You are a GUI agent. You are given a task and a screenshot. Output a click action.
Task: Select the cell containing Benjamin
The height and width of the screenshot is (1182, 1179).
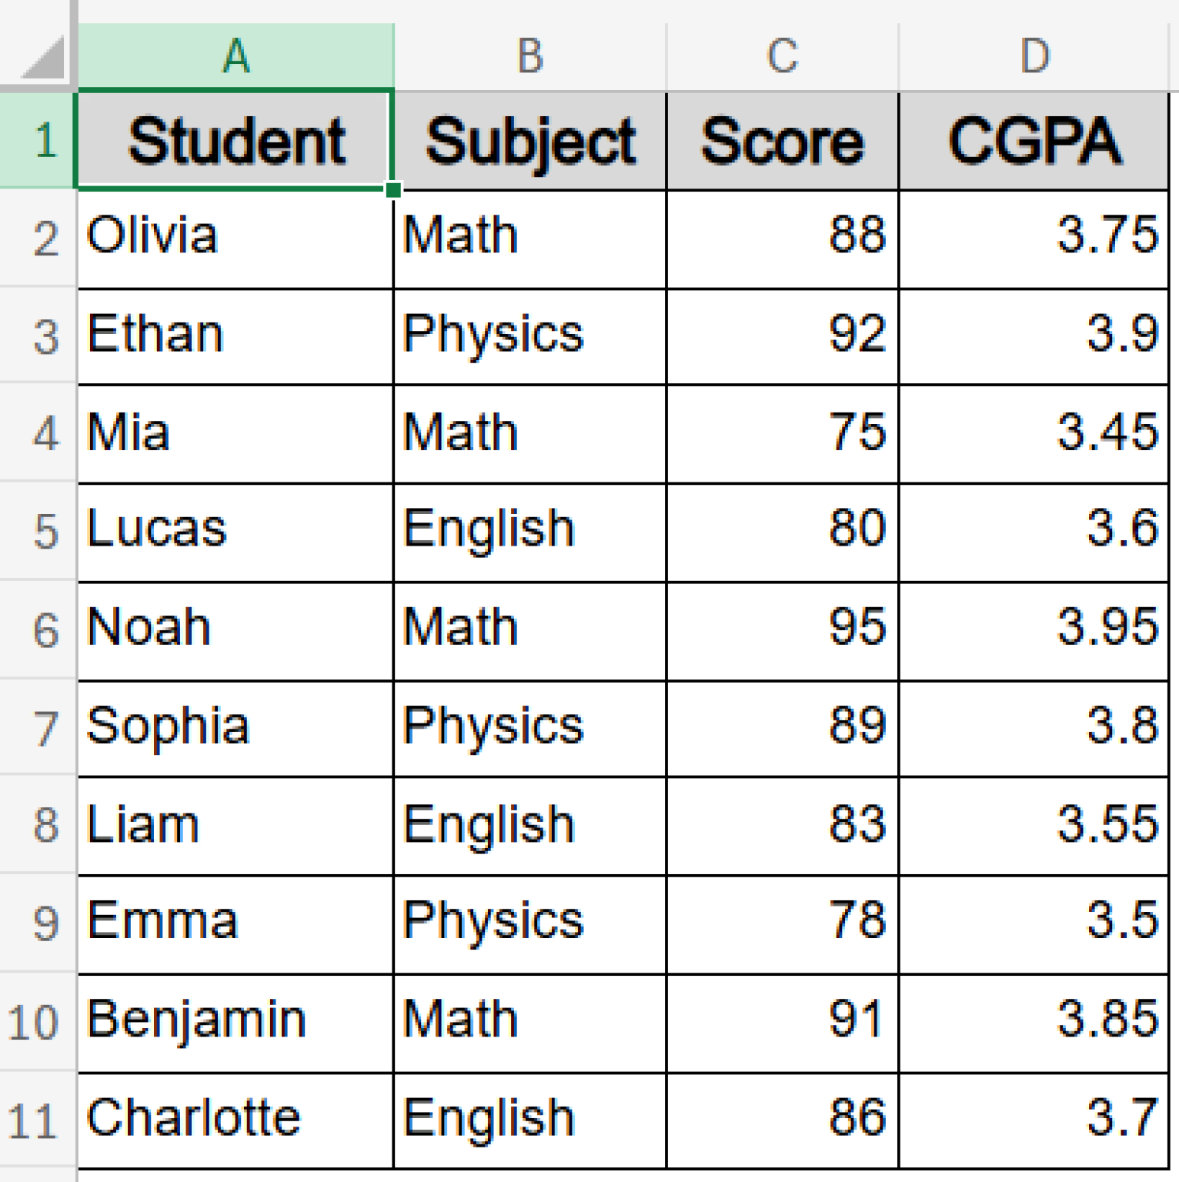pos(235,1022)
